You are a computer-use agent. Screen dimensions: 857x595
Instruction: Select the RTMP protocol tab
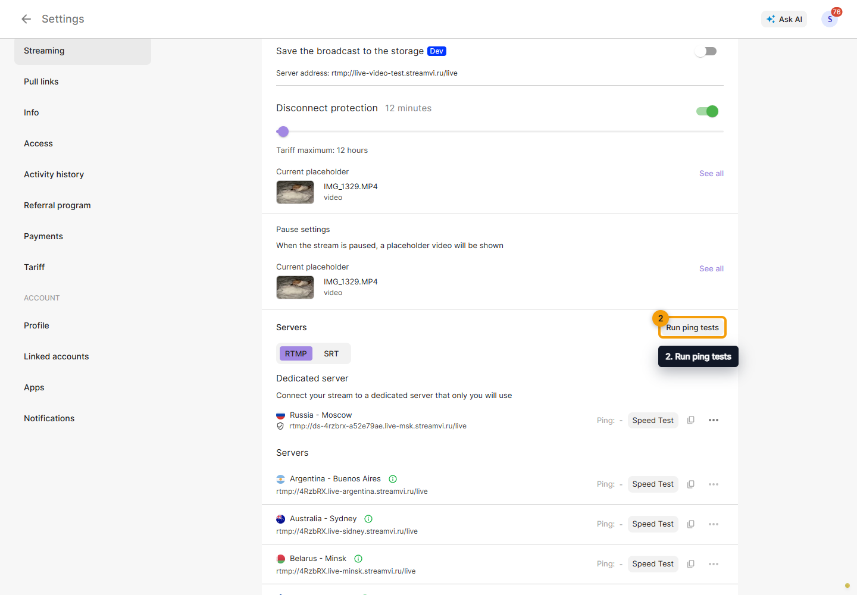tap(296, 353)
